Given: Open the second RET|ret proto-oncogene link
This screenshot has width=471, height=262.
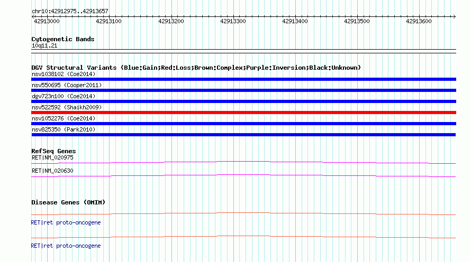Looking at the screenshot, I should [x=66, y=246].
